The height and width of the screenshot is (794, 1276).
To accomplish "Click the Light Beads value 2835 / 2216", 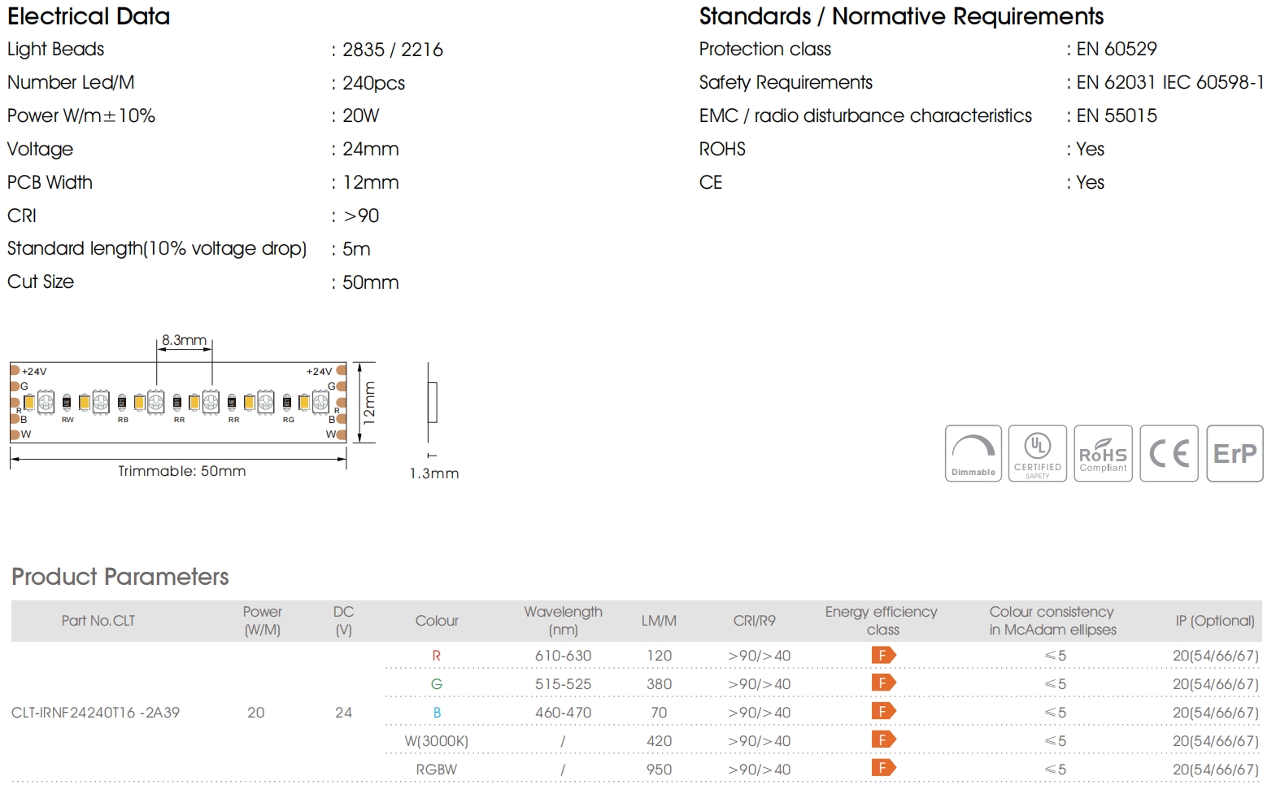I will click(393, 50).
